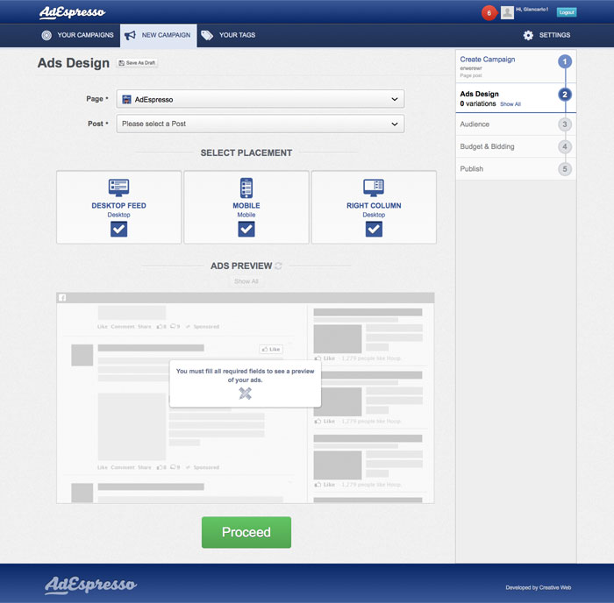Select Audience step in sidebar
The height and width of the screenshot is (603, 614).
click(x=516, y=124)
